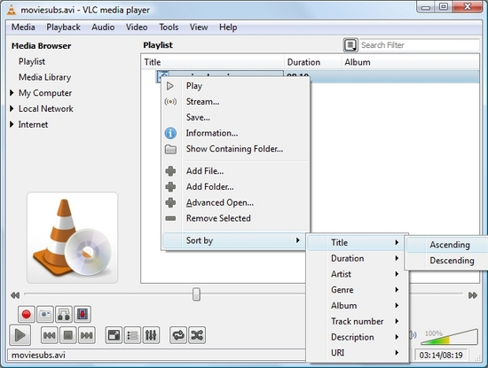488x368 pixels.
Task: Click the frame-by-frame filmstrip button
Action: [x=83, y=314]
